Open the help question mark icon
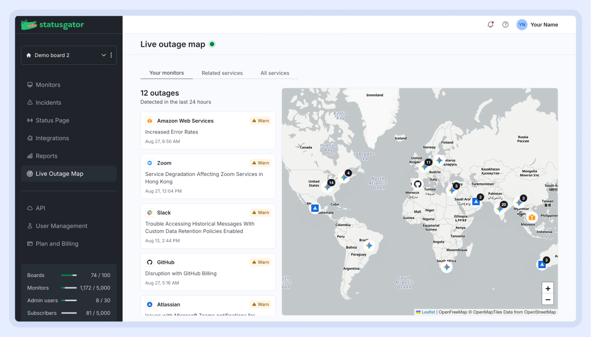The width and height of the screenshot is (591, 337). (x=505, y=25)
